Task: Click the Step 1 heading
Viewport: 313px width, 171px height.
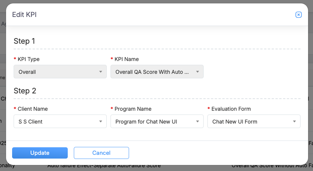Action: tap(24, 41)
